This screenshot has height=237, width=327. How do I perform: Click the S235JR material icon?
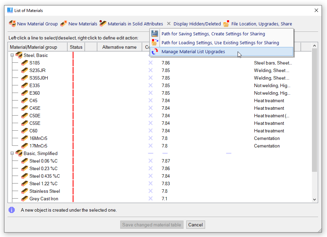[25, 70]
